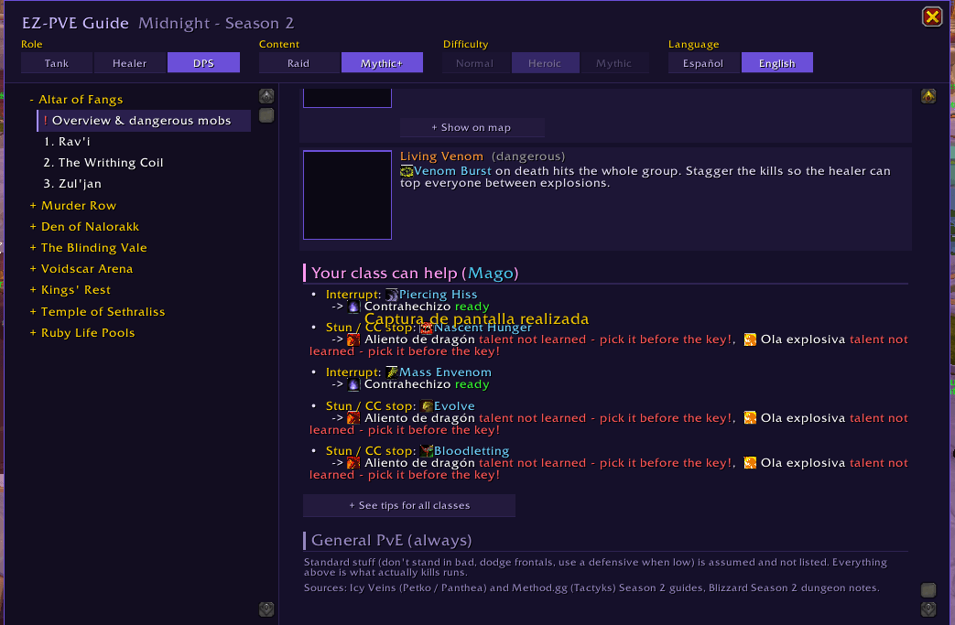
Task: Expand the Kings' Rest dungeon
Action: [70, 290]
